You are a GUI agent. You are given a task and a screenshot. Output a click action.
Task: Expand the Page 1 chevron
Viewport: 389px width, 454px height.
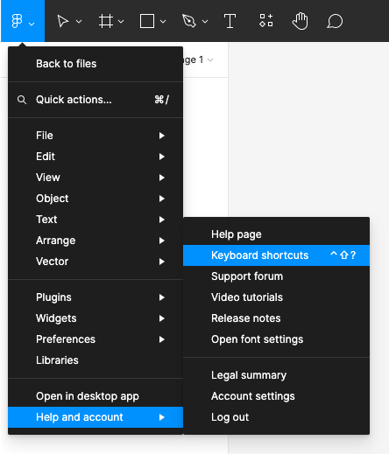tap(210, 60)
